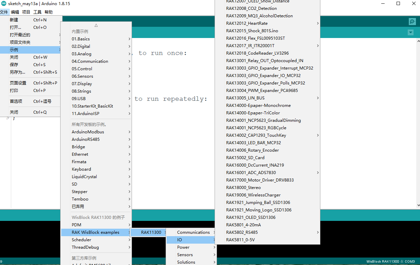Open the LiquidCrystal examples submenu
Image resolution: width=420 pixels, height=265 pixels.
(96, 177)
